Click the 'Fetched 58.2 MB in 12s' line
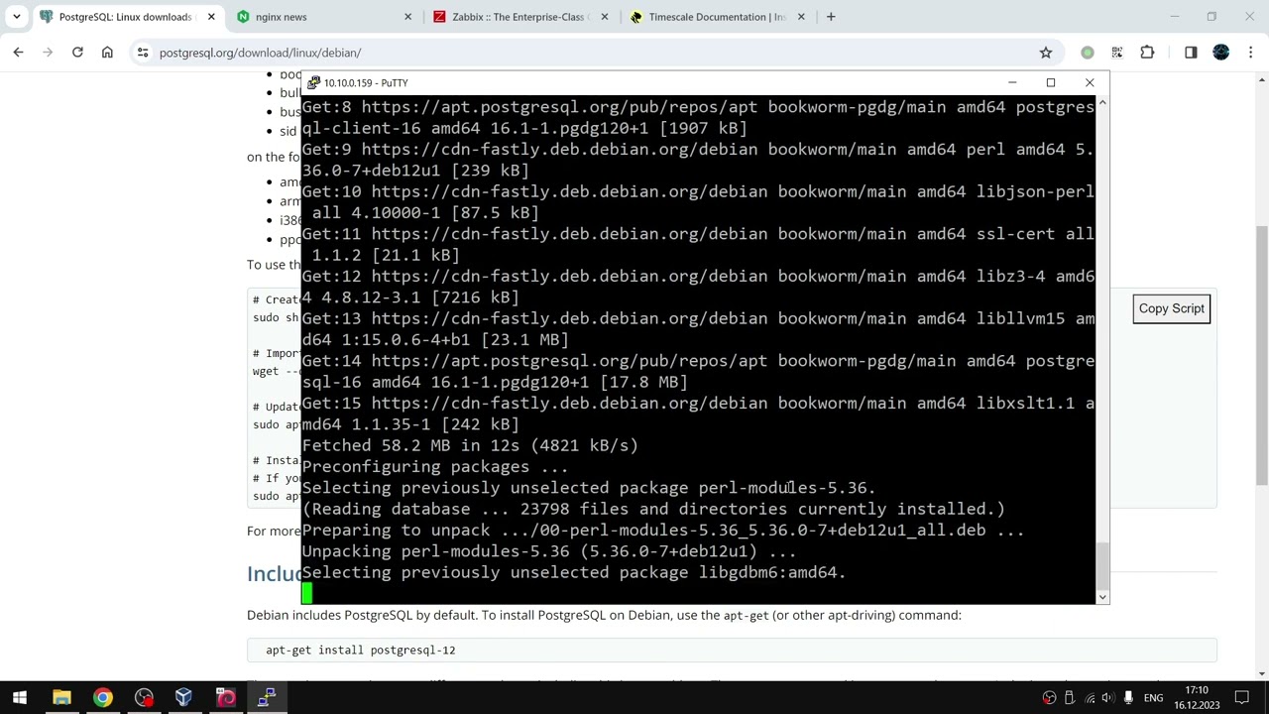Viewport: 1269px width, 714px height. coord(470,445)
